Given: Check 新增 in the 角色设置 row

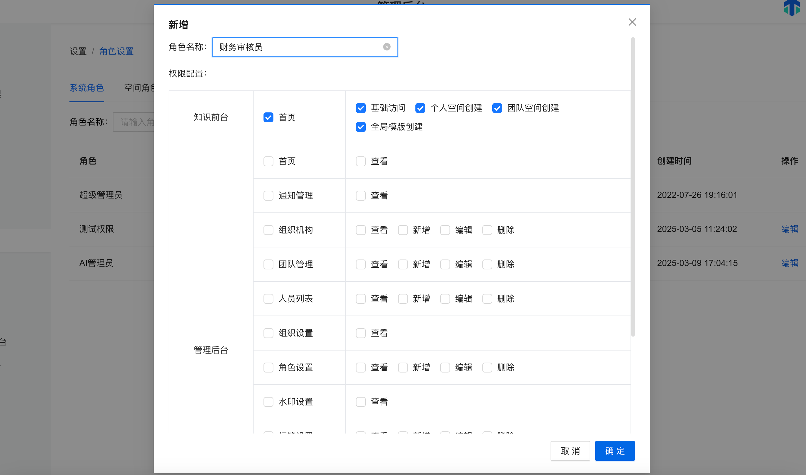Looking at the screenshot, I should (x=403, y=368).
